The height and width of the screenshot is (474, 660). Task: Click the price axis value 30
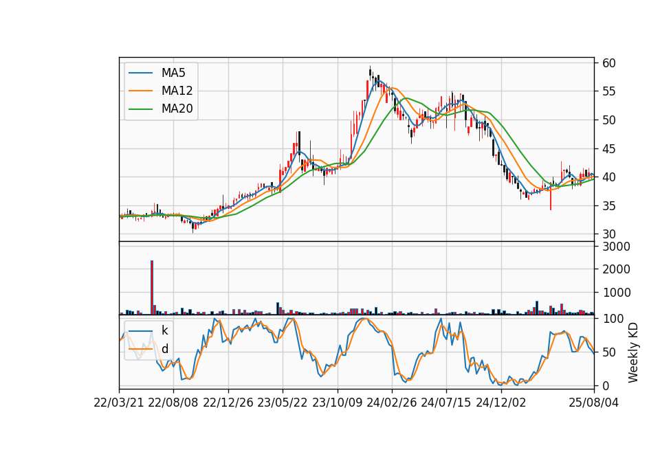(x=609, y=234)
